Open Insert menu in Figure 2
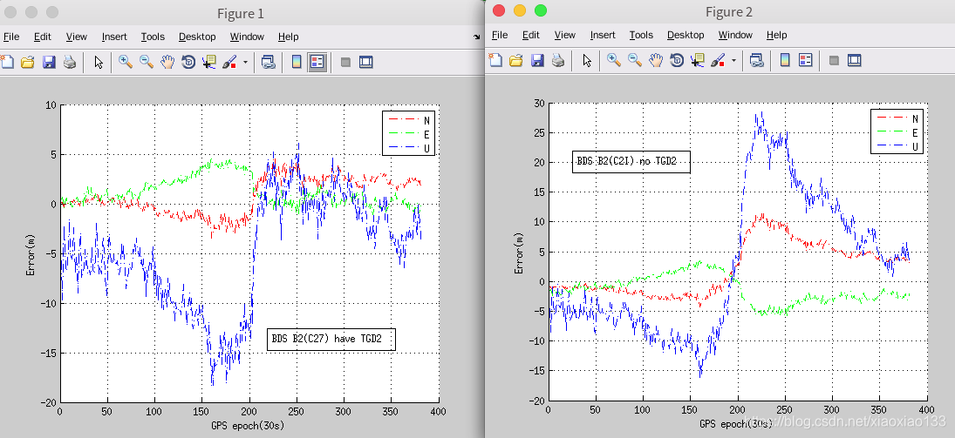The width and height of the screenshot is (955, 438). (603, 35)
